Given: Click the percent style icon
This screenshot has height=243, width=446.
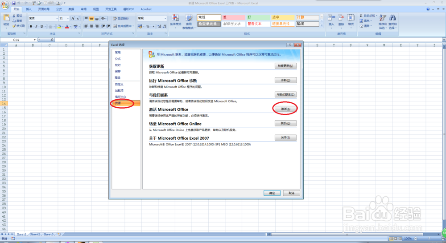Looking at the screenshot, I should (x=148, y=26).
